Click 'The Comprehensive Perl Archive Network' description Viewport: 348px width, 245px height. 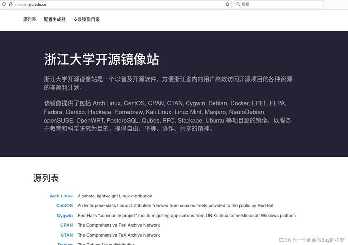[x=118, y=225]
